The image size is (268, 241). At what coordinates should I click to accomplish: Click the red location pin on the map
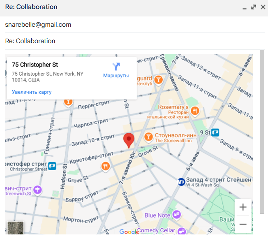pyautogui.click(x=129, y=140)
